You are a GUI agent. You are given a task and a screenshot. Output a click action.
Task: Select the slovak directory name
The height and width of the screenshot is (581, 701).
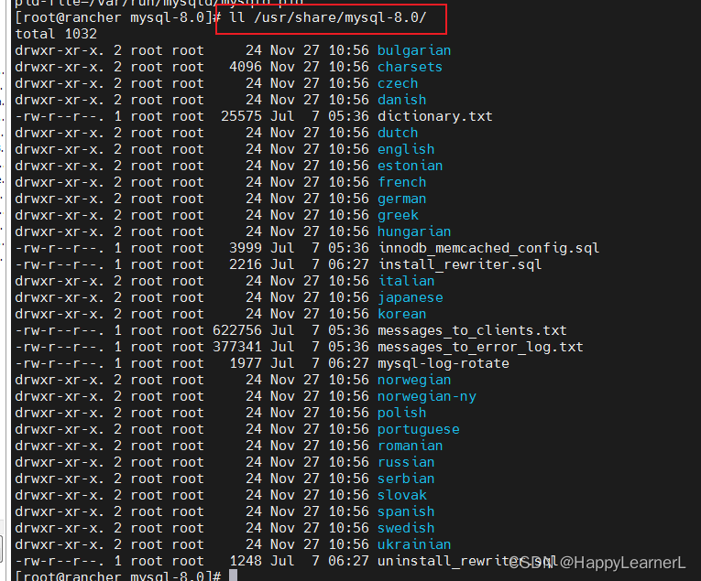pos(402,495)
